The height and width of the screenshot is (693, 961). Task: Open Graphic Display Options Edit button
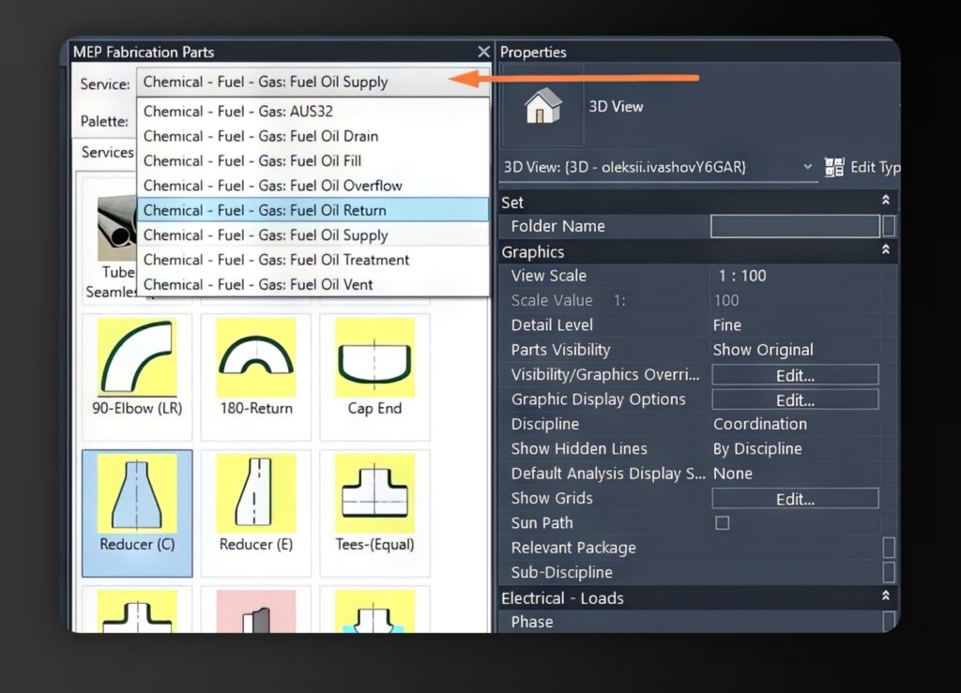[x=795, y=399]
